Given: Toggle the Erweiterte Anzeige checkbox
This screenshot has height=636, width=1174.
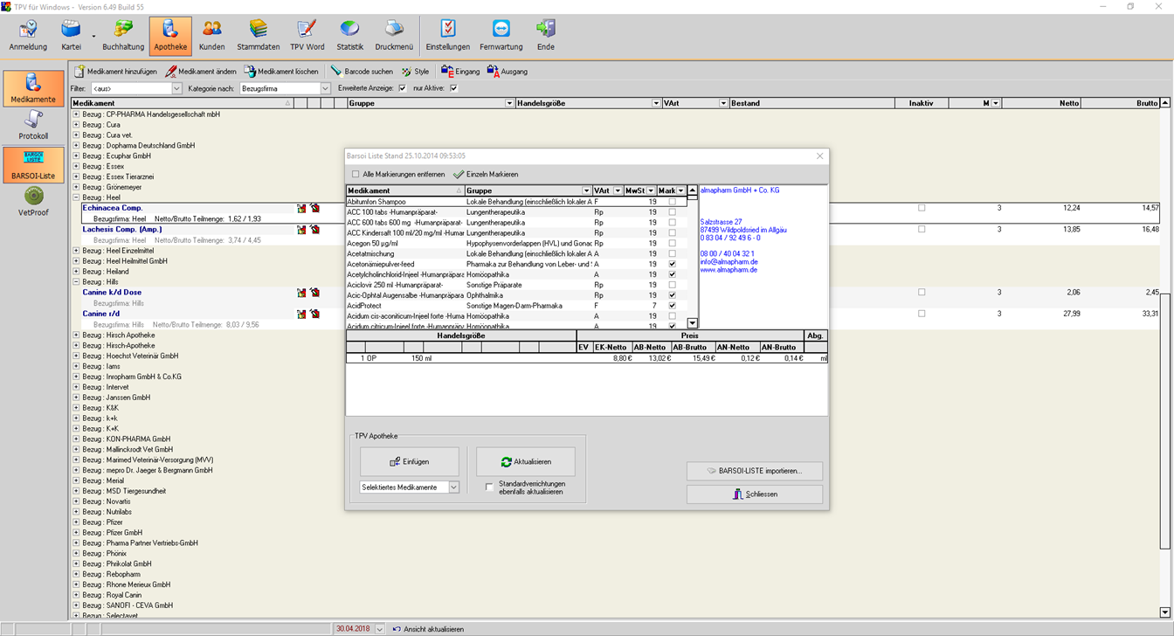Looking at the screenshot, I should tap(402, 88).
